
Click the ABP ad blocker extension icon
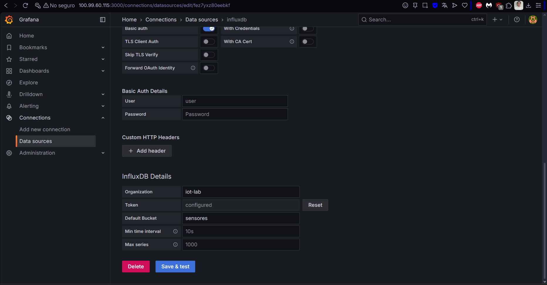click(479, 5)
